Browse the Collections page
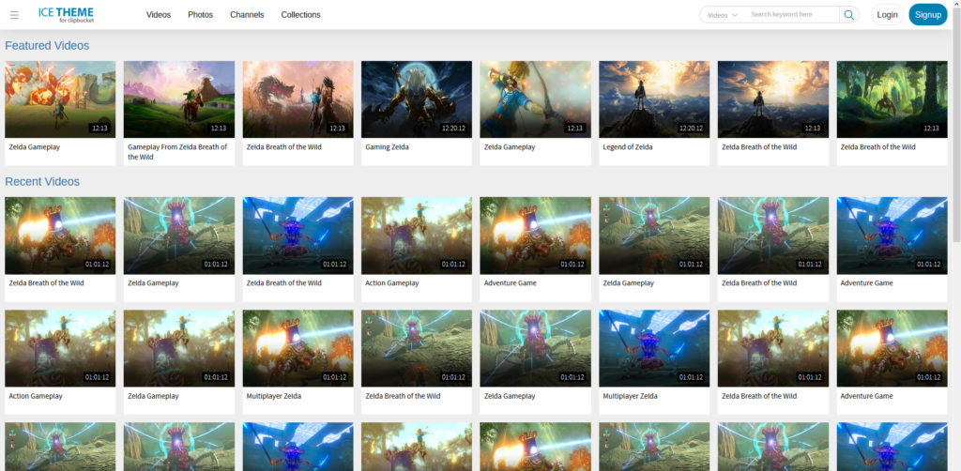Image resolution: width=961 pixels, height=471 pixels. point(300,15)
